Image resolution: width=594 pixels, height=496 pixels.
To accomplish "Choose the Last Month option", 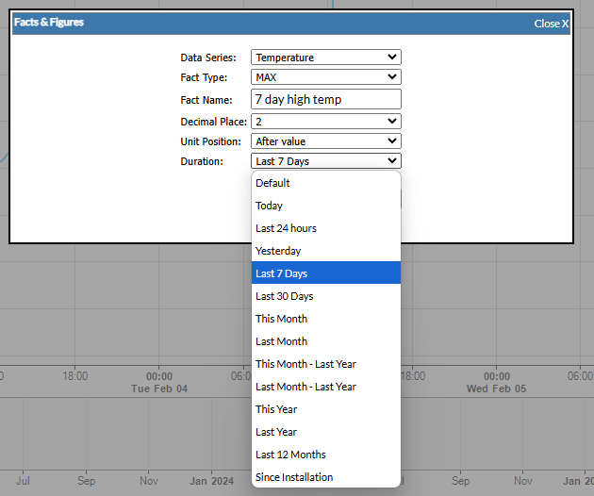I will [x=325, y=341].
